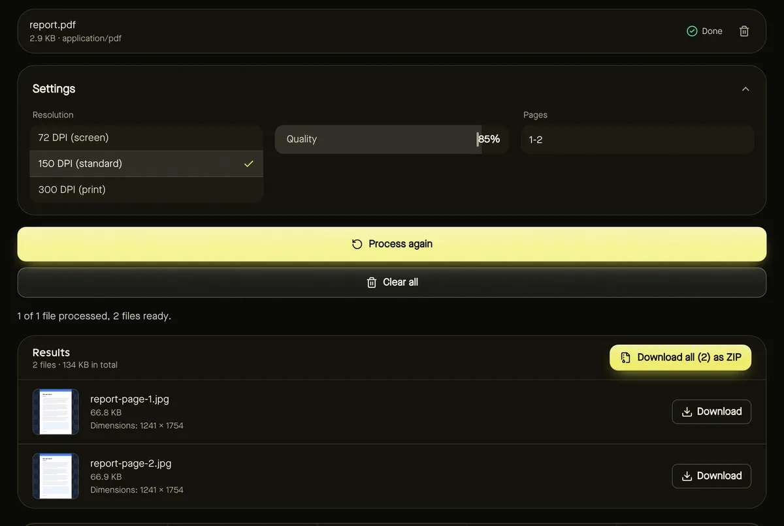Click the refresh icon in Process again
Viewport: 784px width, 526px height.
coord(357,244)
